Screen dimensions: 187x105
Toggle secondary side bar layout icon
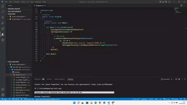[x=166, y=2]
